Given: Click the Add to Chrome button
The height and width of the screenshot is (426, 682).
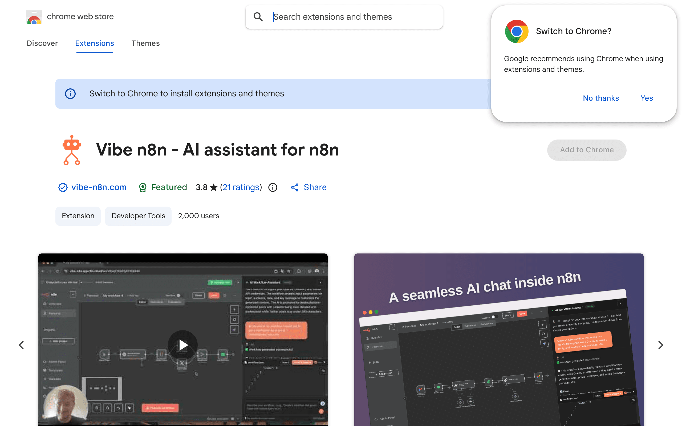Looking at the screenshot, I should click(x=587, y=150).
